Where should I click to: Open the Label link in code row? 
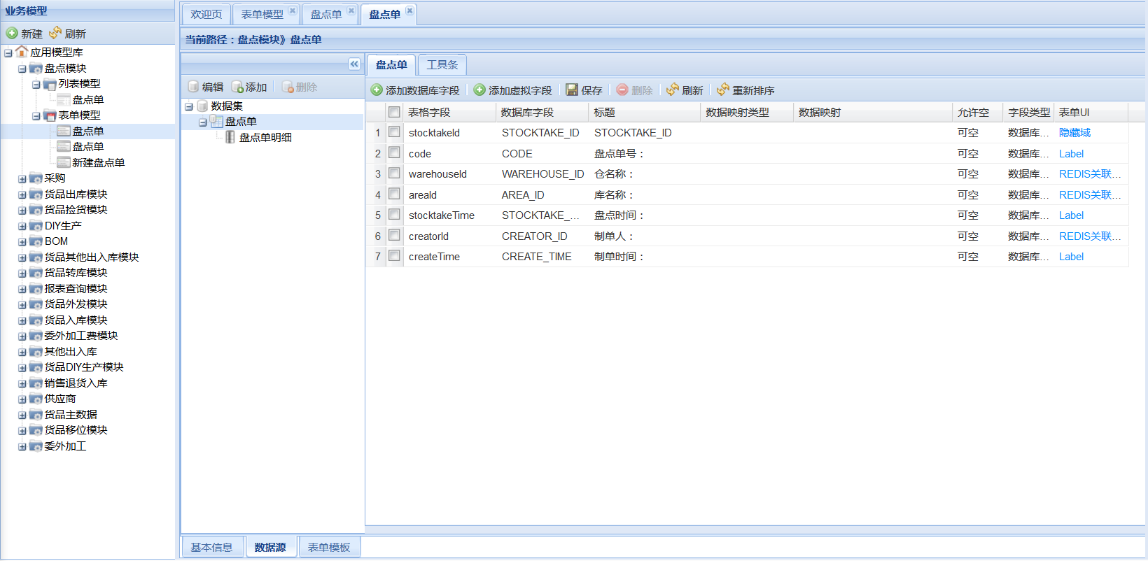pos(1071,153)
